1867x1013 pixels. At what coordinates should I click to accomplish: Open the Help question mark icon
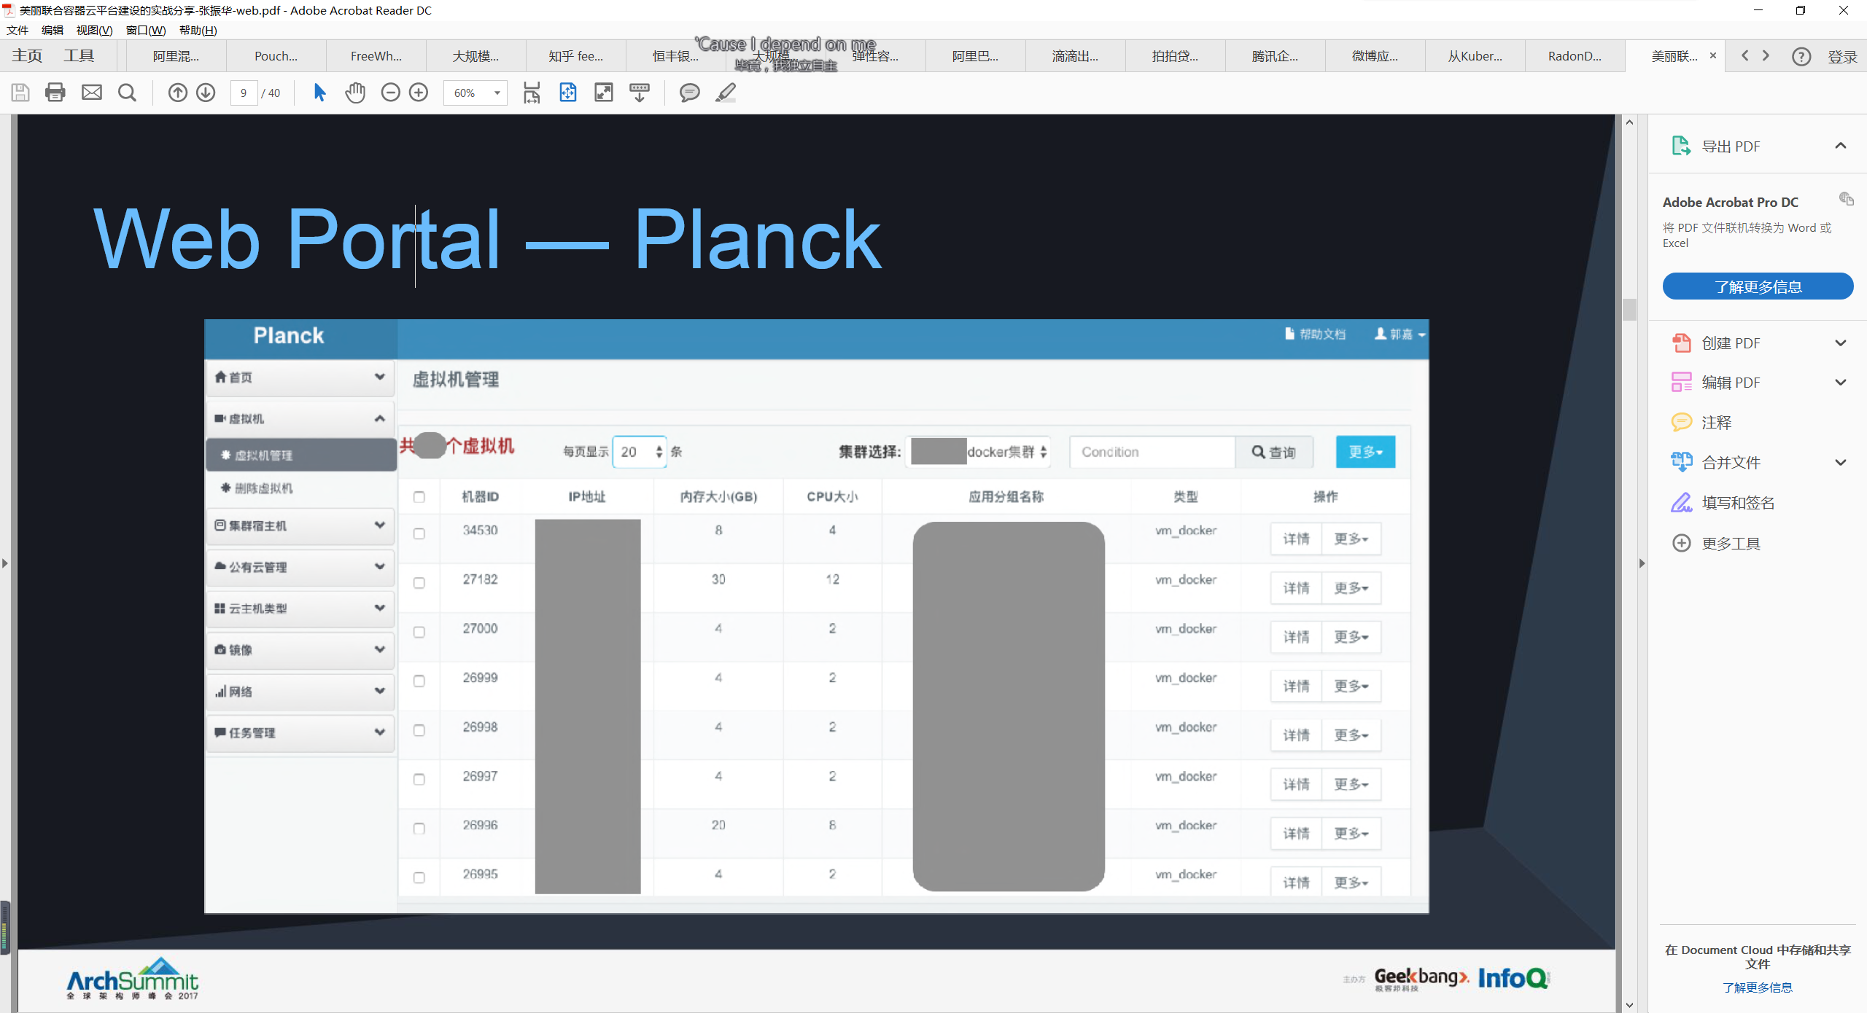(1801, 56)
